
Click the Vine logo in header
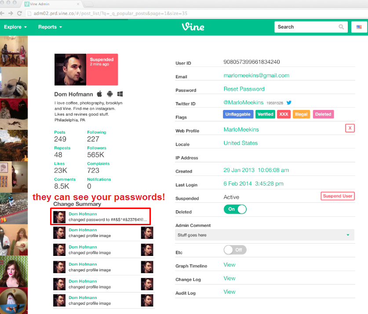click(193, 27)
